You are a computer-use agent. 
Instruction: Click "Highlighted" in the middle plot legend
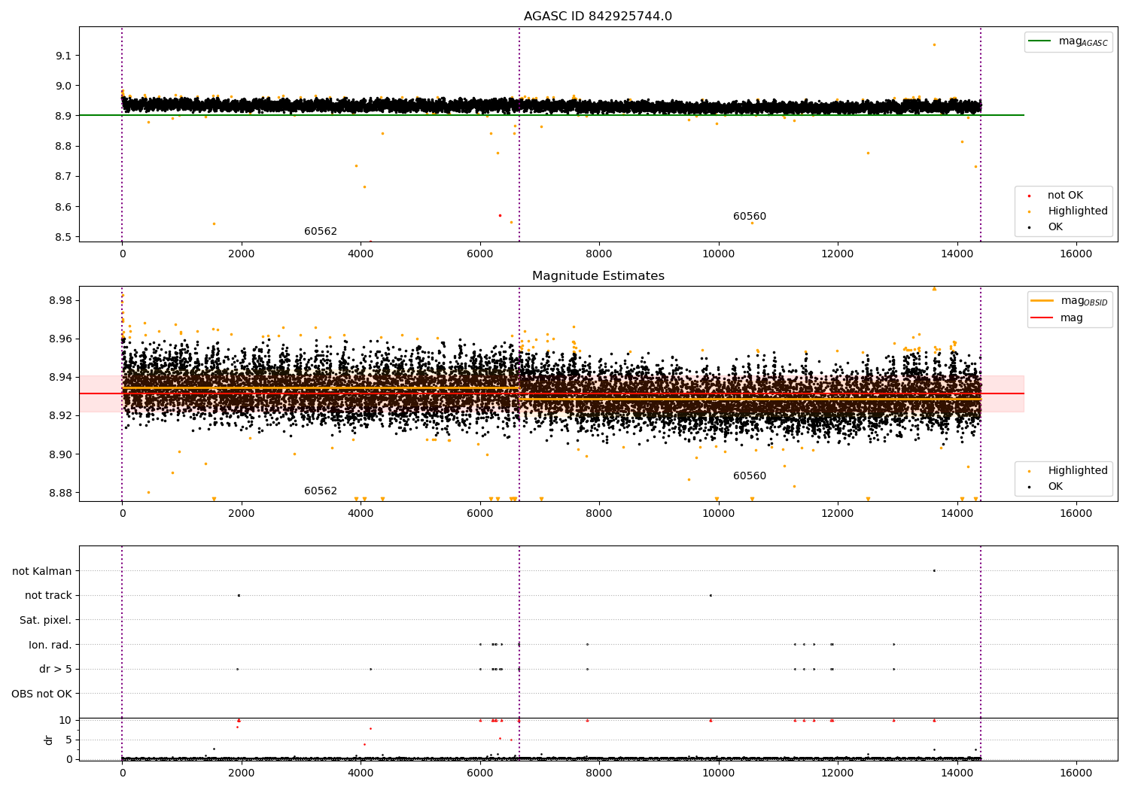click(x=1077, y=471)
